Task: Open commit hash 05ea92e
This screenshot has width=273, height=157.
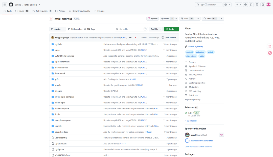Action: coord(144,37)
